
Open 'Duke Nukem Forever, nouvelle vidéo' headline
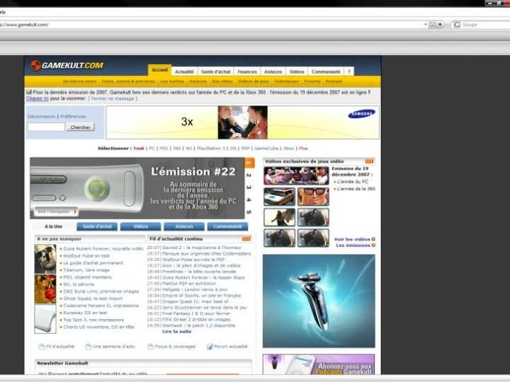[103, 248]
